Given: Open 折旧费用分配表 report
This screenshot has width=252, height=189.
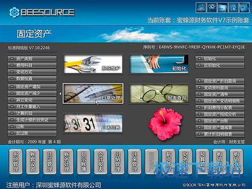Looking at the screenshot, I should (220, 108).
